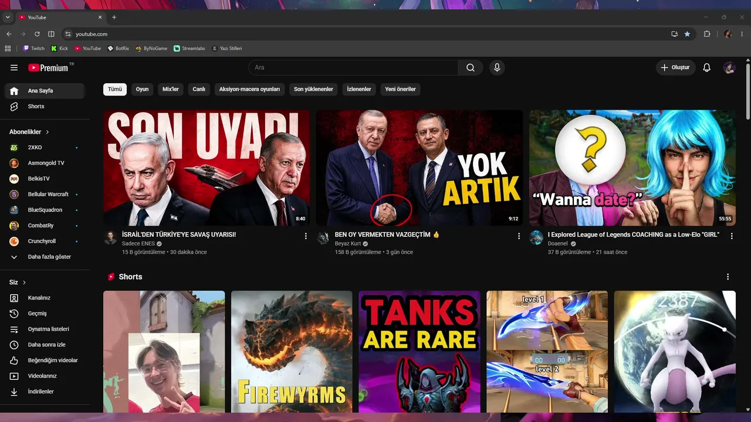Click the magnifier search button

click(471, 67)
